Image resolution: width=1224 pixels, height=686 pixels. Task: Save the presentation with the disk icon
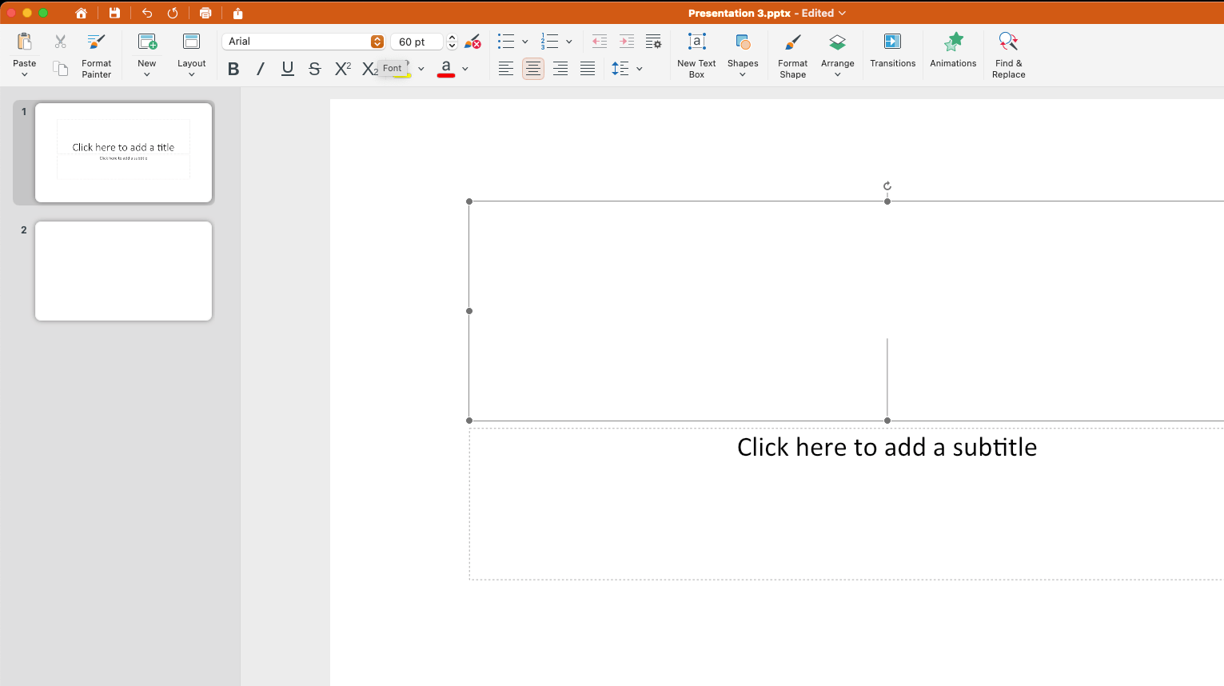(x=114, y=13)
